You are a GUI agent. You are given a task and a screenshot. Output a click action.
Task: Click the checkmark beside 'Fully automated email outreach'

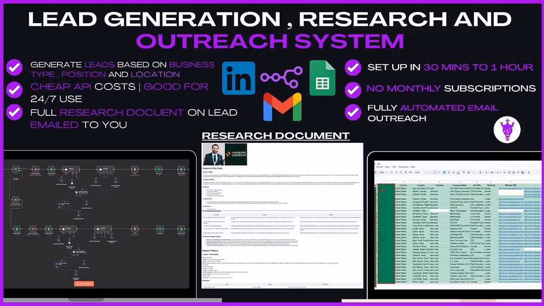pos(353,112)
